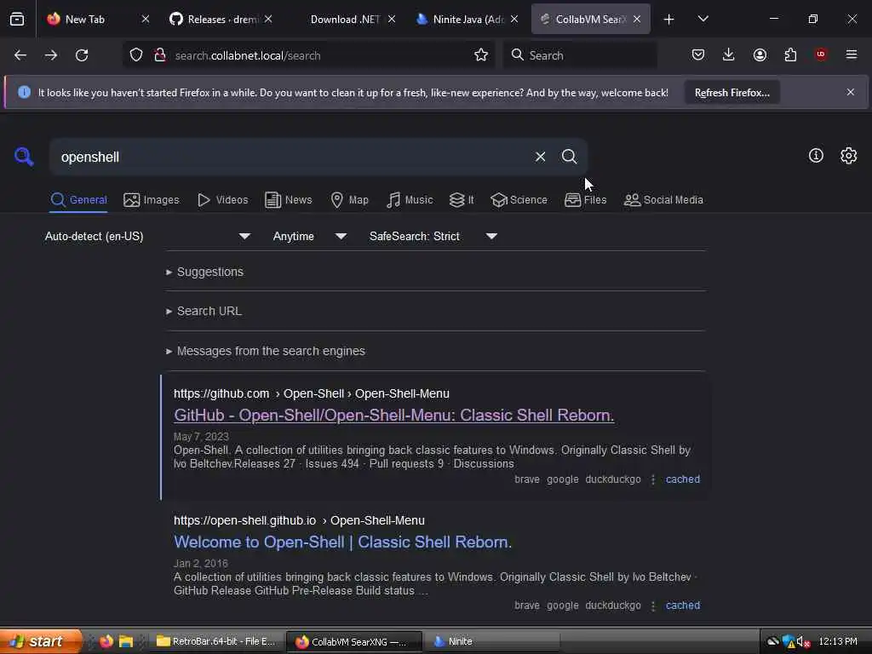Open uBlock Origin extension icon
The image size is (872, 654).
821,54
